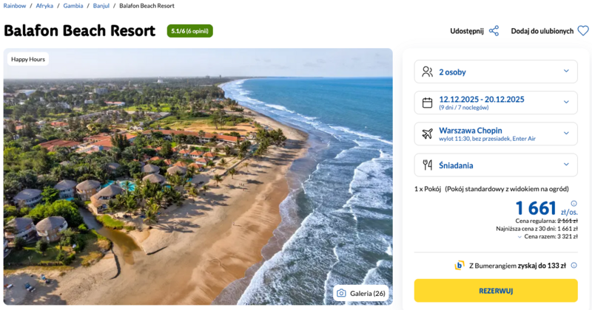Click the Bumerang logo icon
Image resolution: width=592 pixels, height=310 pixels.
460,266
